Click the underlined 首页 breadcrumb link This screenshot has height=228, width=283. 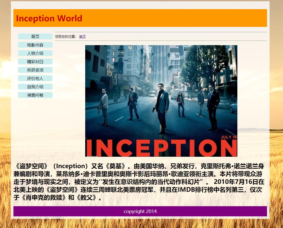click(82, 37)
